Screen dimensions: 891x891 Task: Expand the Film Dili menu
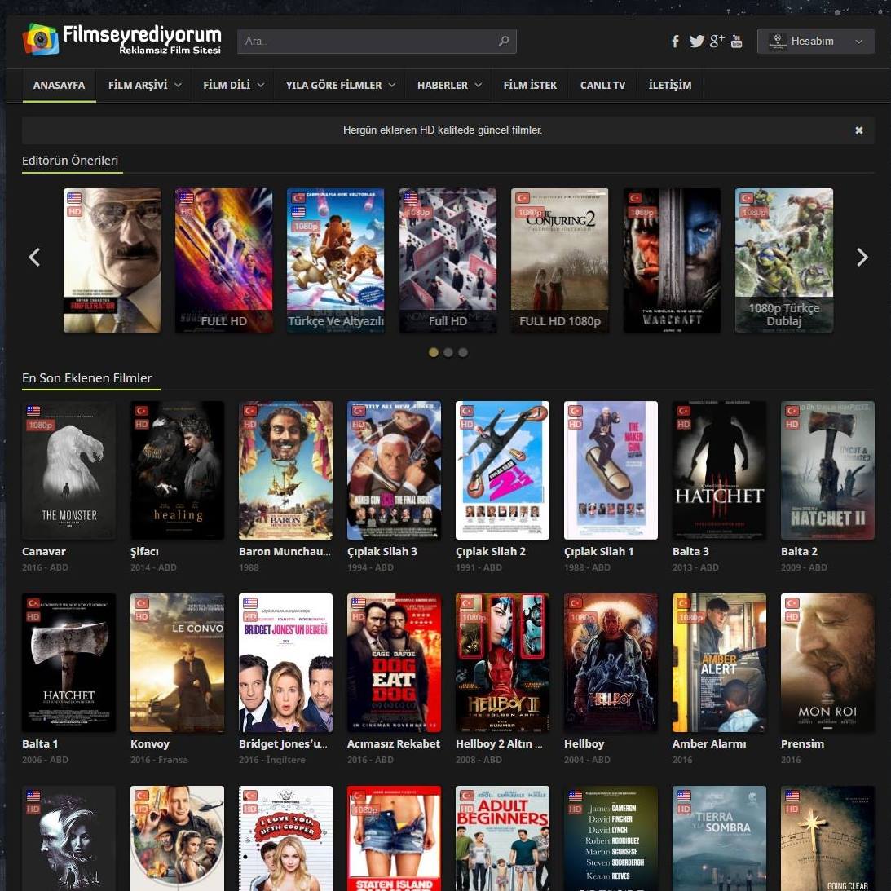(233, 86)
